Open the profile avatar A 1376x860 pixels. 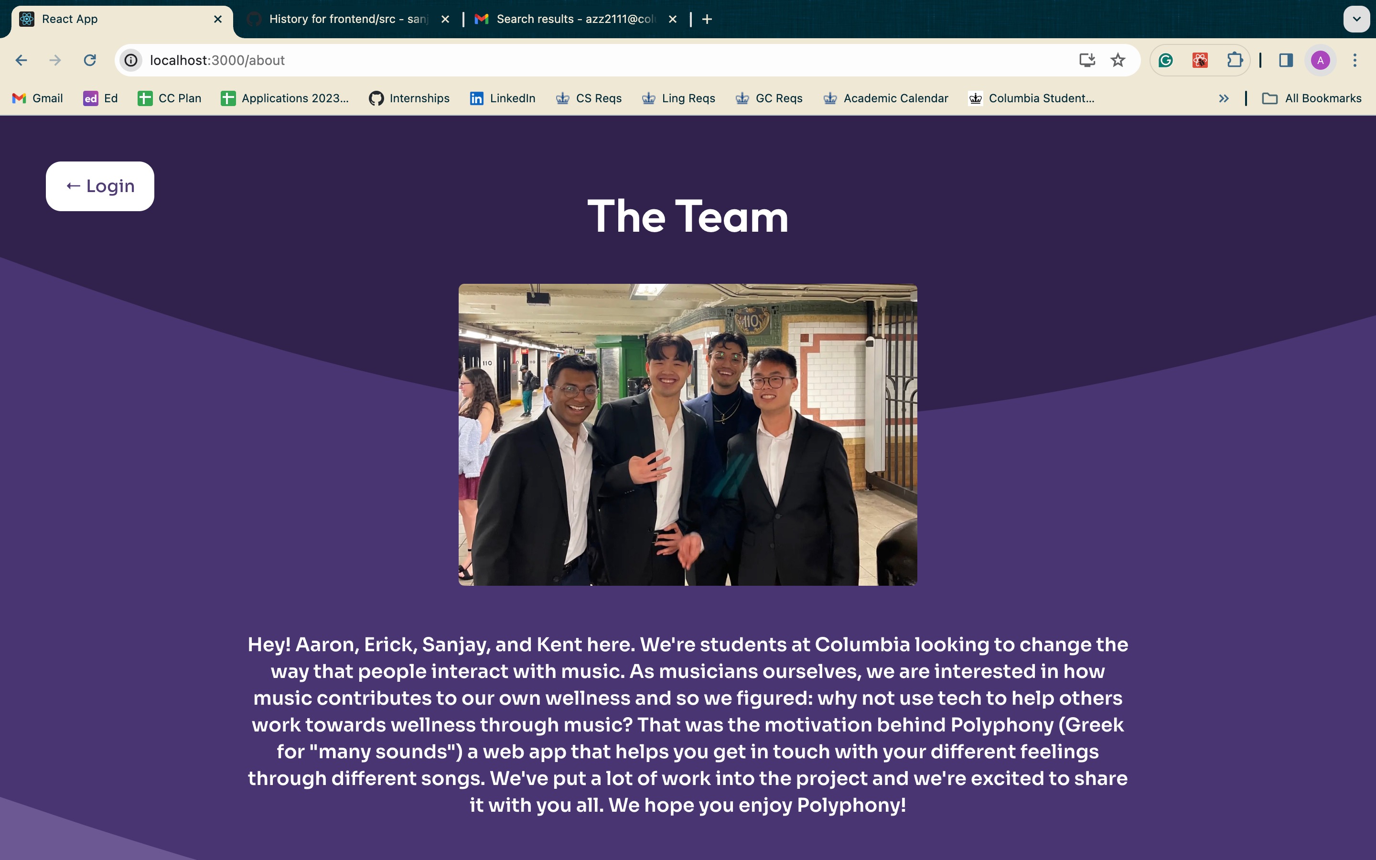[x=1320, y=60]
